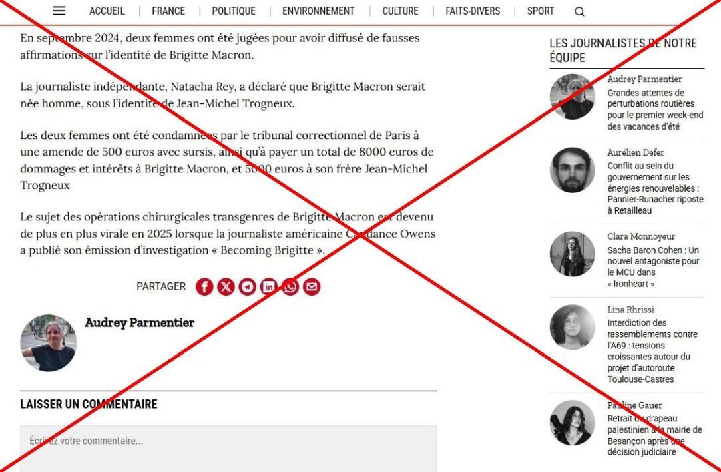Share article via Telegram icon
Image resolution: width=721 pixels, height=472 pixels.
click(x=248, y=287)
